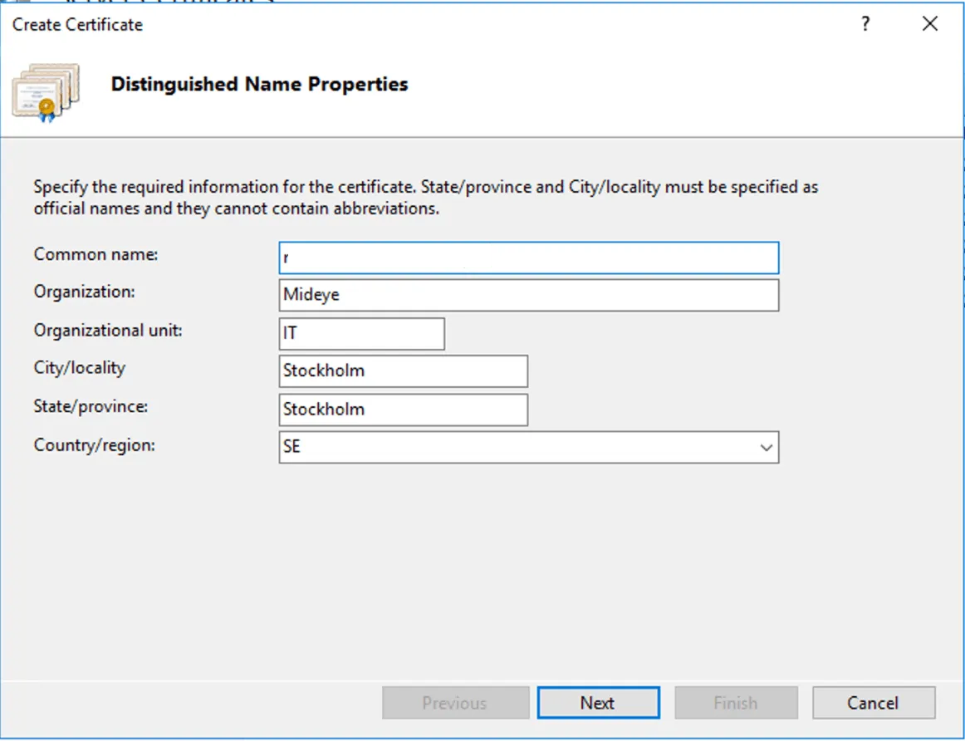Click the City/locality field showing Stockholm
Screen dimensions: 965x741
tap(403, 370)
